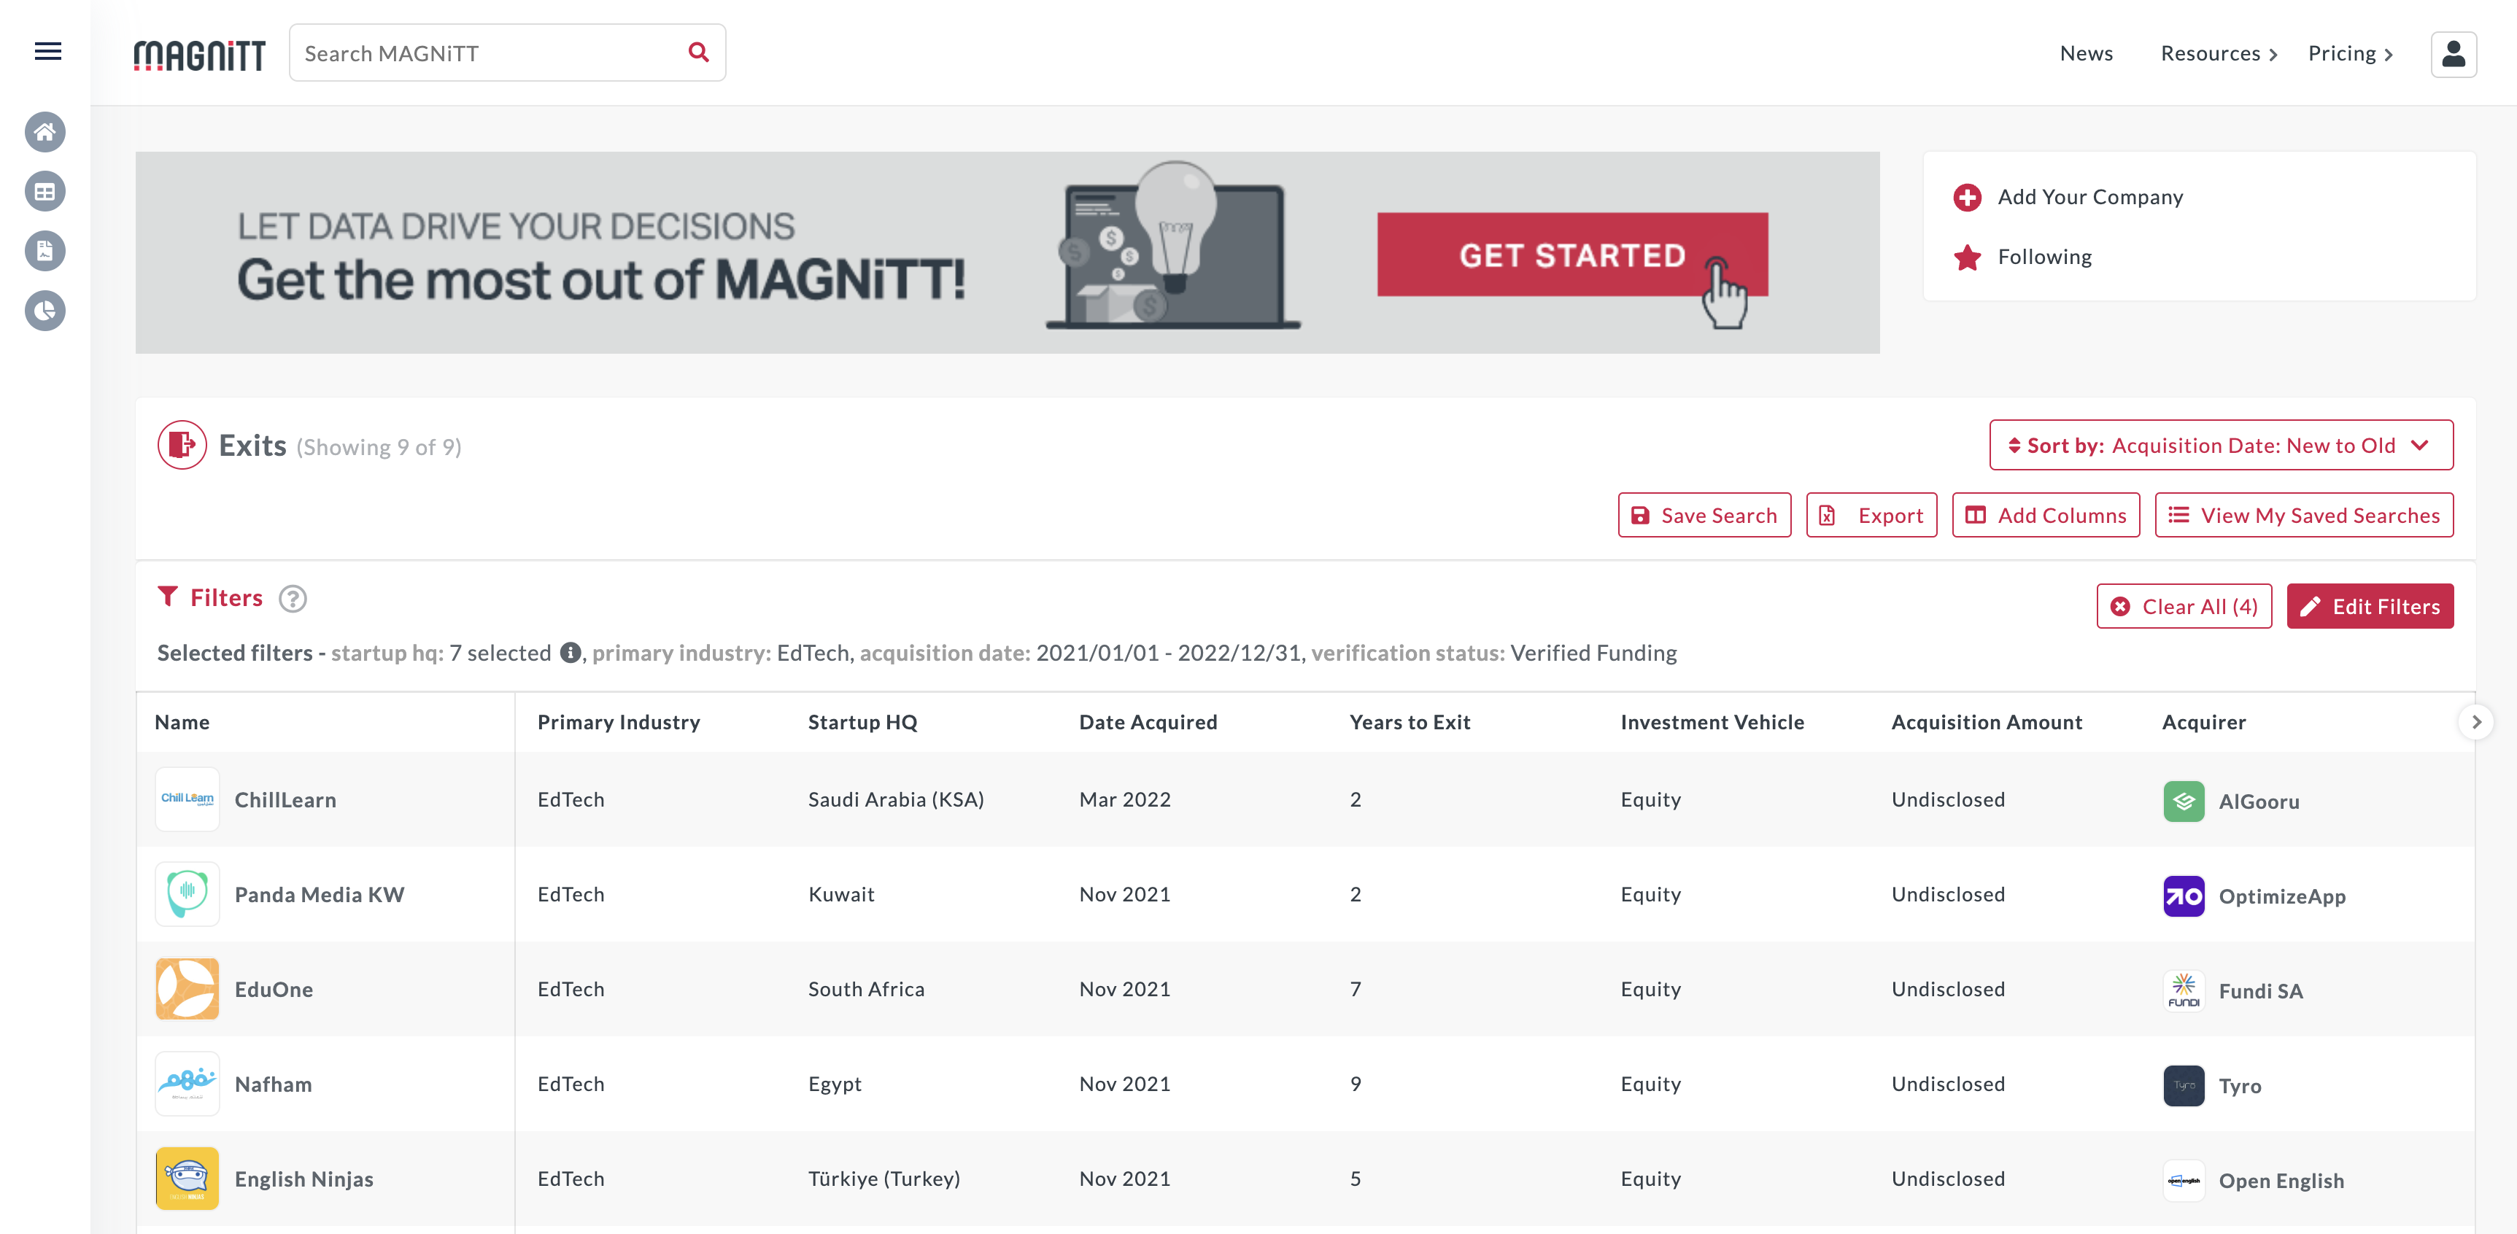Expand the Pricing menu
Screen dimensions: 2517x1234
[x=2350, y=54]
